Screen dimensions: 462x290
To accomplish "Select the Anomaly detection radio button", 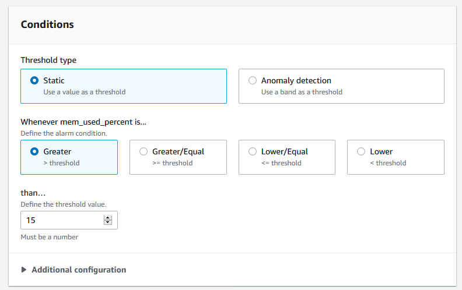I will click(253, 80).
